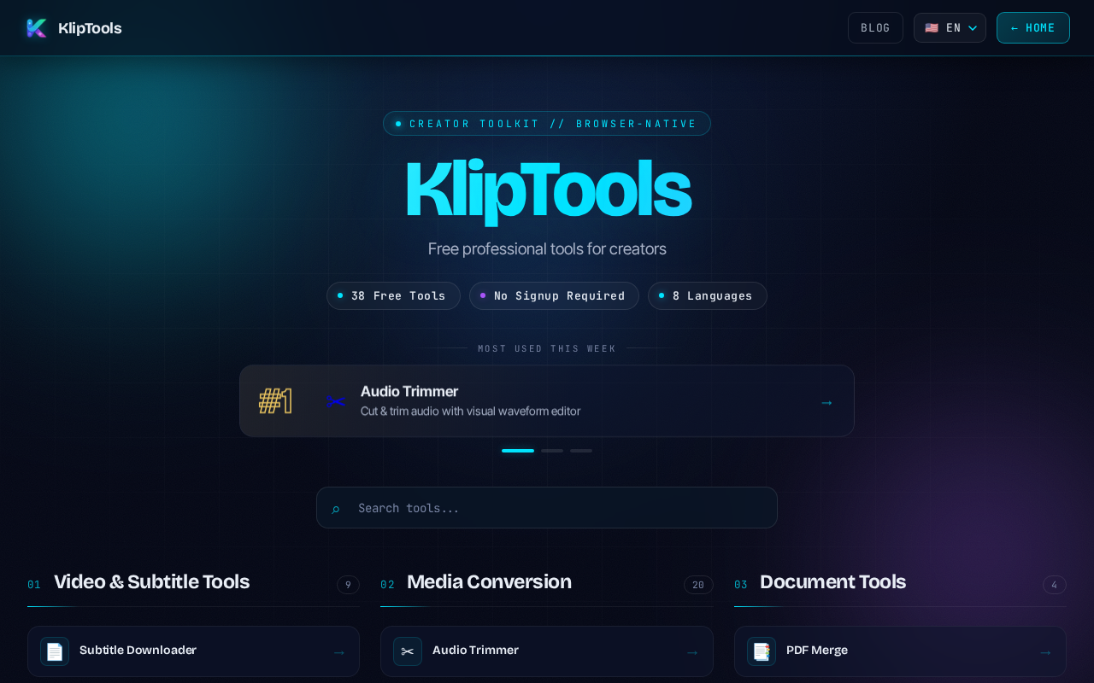The width and height of the screenshot is (1094, 683).
Task: Click the KlipTools brand name in the header
Action: pos(90,28)
